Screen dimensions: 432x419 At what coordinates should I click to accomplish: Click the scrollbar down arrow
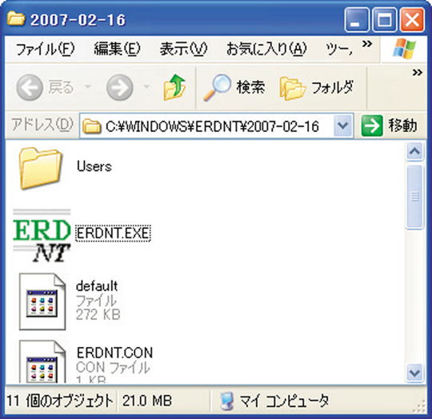click(414, 373)
